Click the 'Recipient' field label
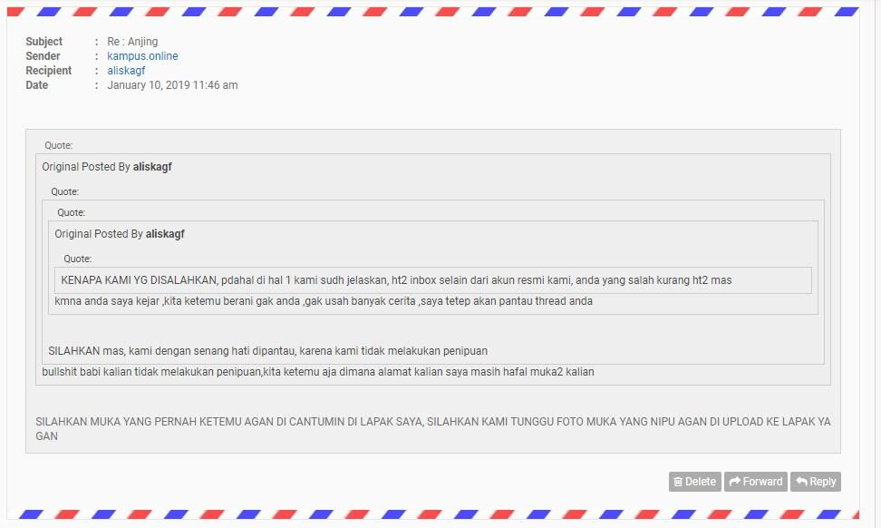881x528 pixels. tap(48, 71)
